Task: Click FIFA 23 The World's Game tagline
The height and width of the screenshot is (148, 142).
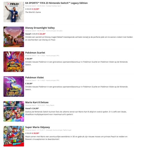Action: click(33, 12)
